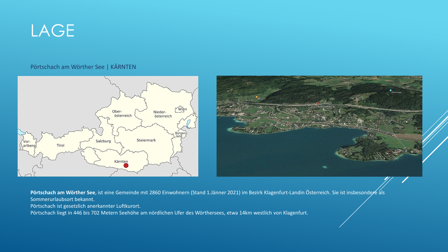Click the Niederösterreich region label
The height and width of the screenshot is (252, 448).
[163, 114]
